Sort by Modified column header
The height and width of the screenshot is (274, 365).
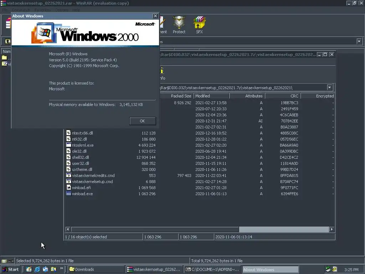(x=211, y=96)
